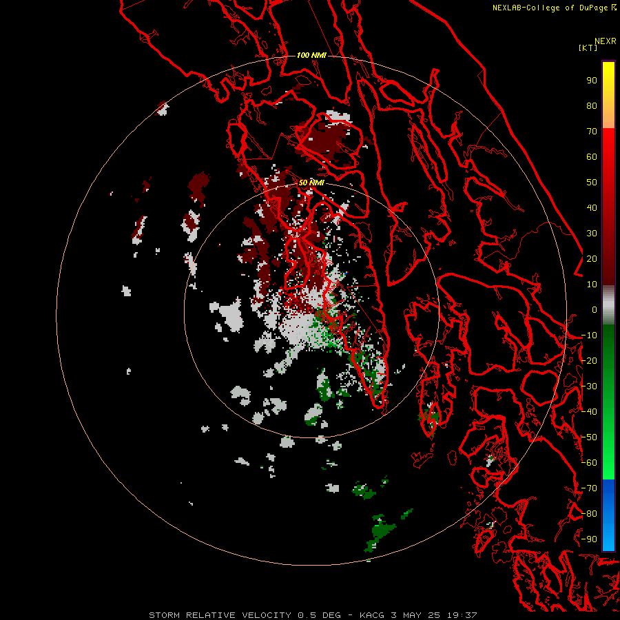Click the -20 value on velocity scale
The image size is (620, 620).
[x=589, y=360]
